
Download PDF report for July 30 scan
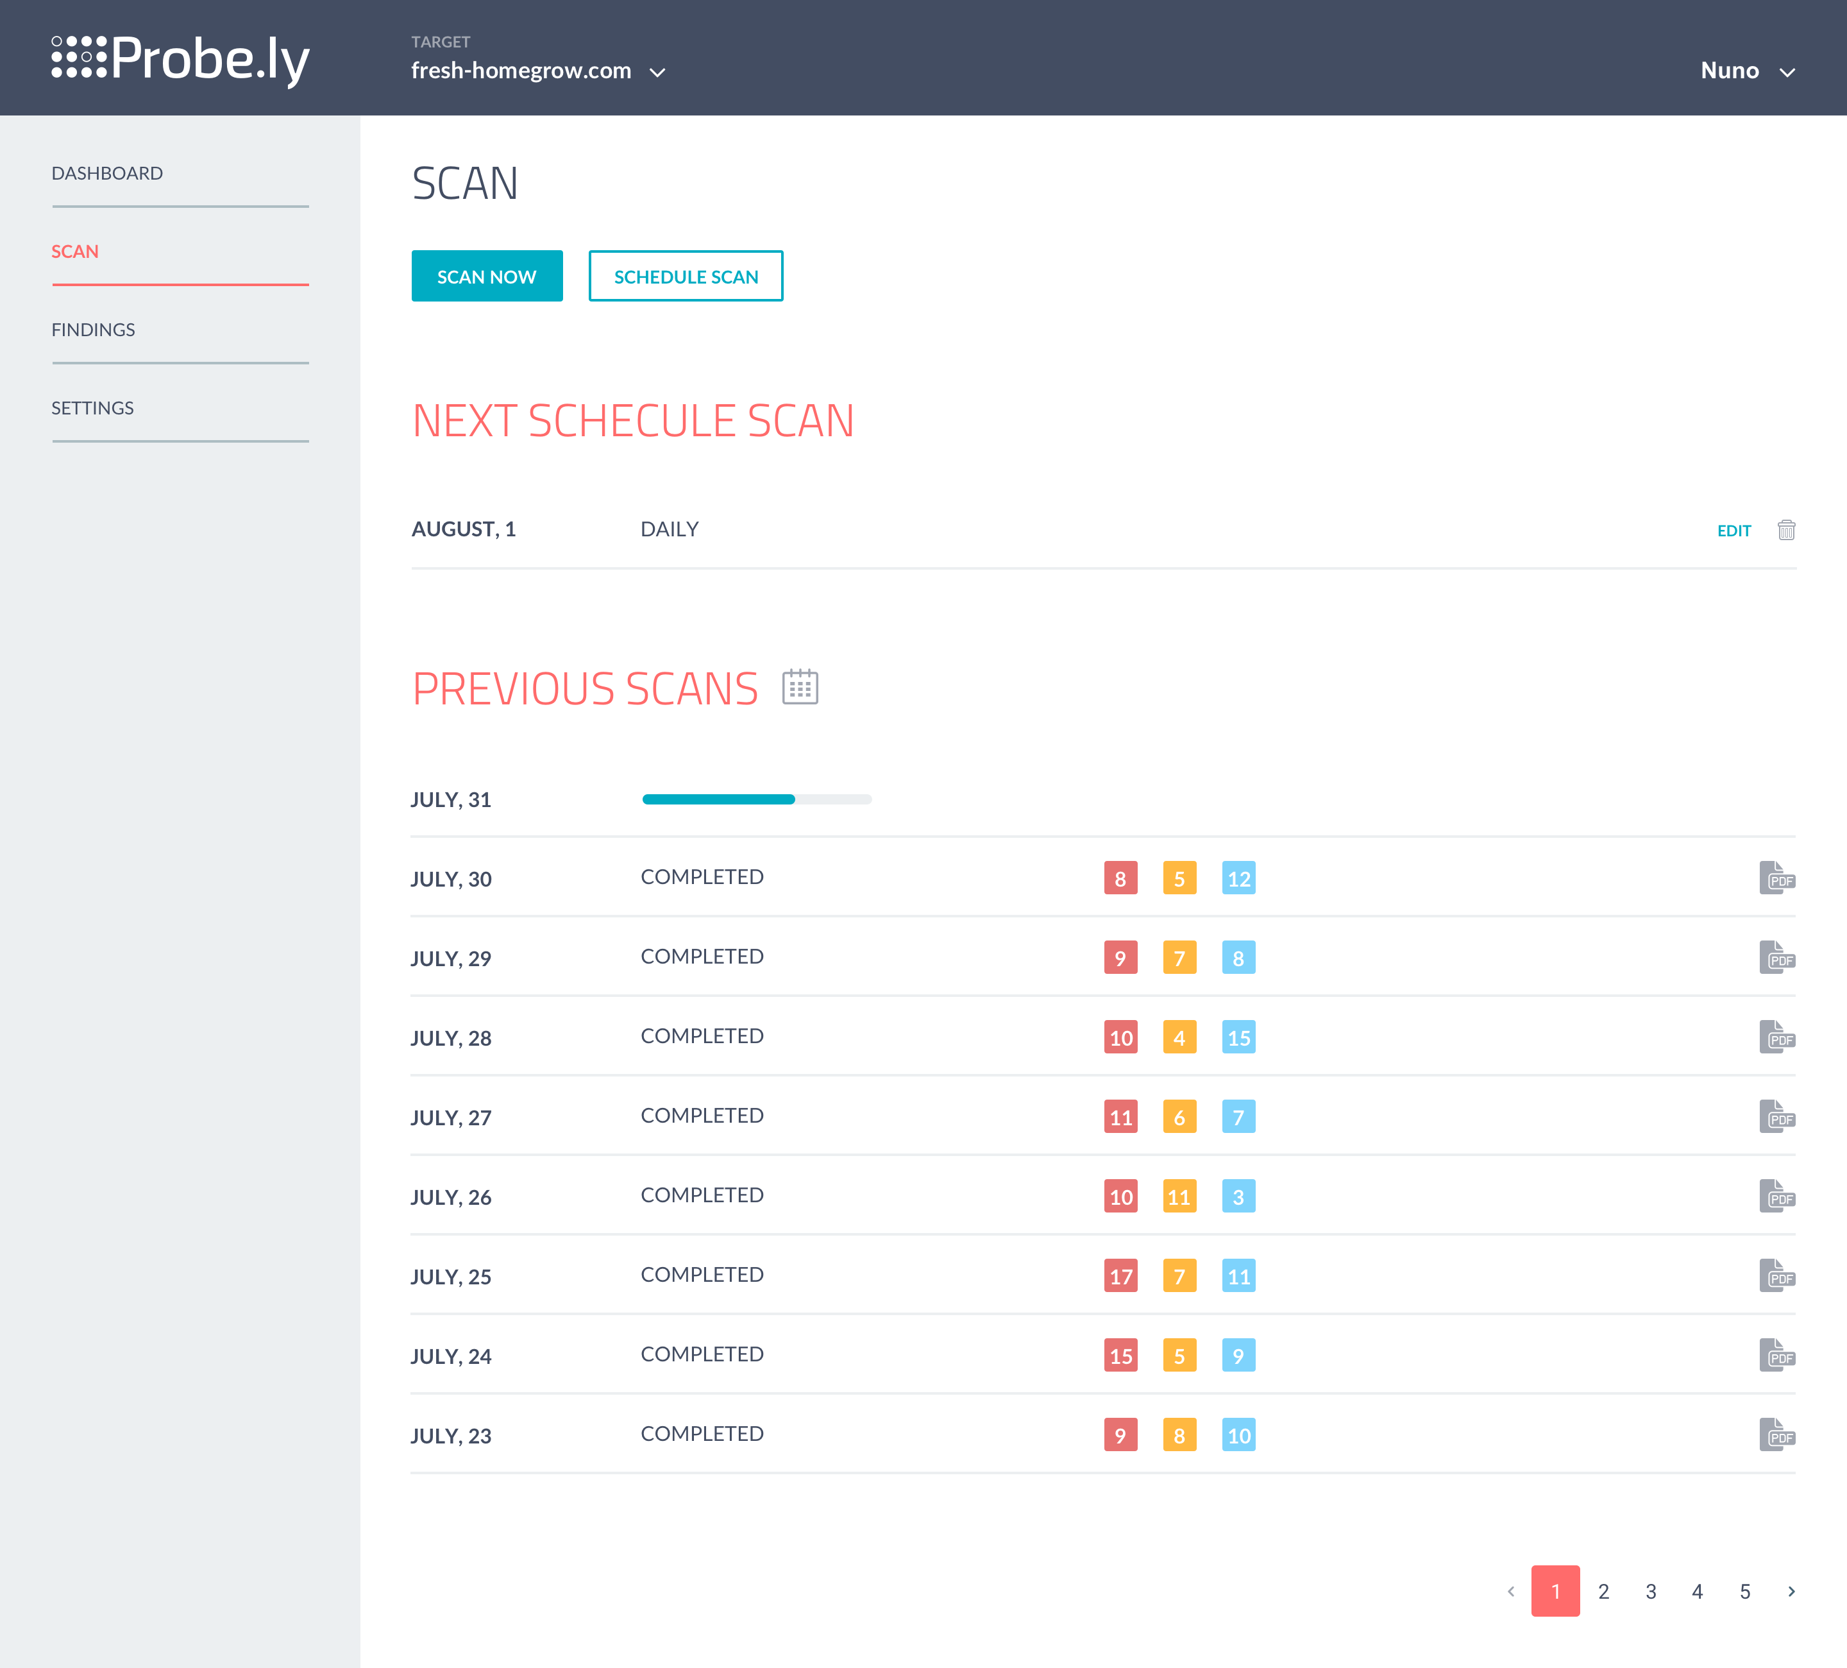[1776, 878]
